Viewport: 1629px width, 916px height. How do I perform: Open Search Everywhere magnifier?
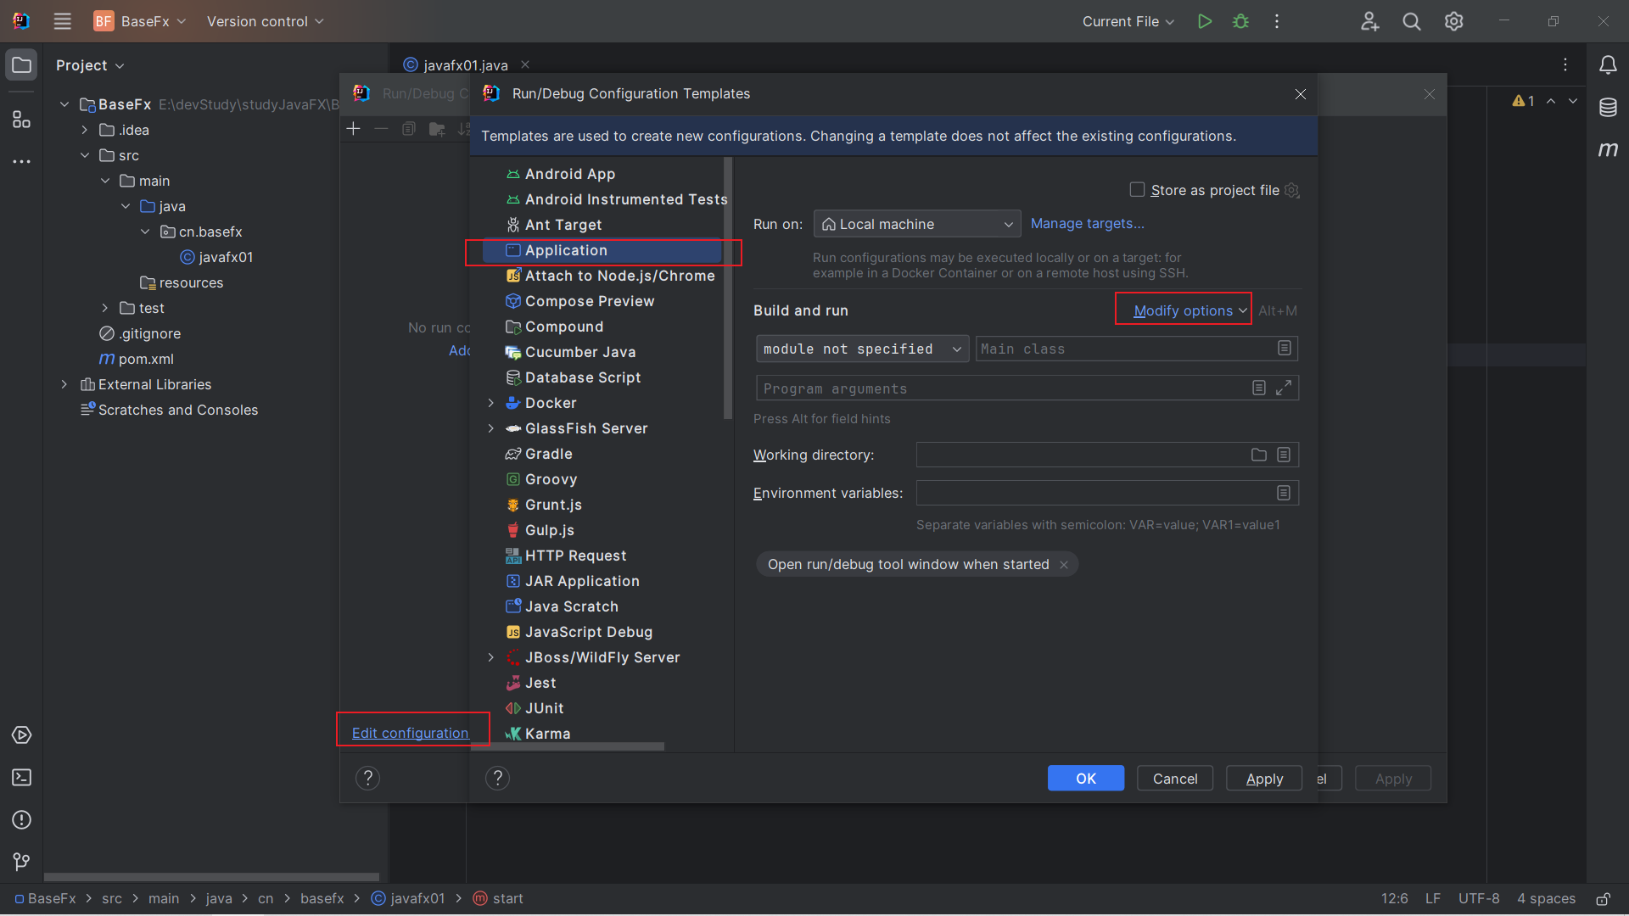[x=1412, y=21]
